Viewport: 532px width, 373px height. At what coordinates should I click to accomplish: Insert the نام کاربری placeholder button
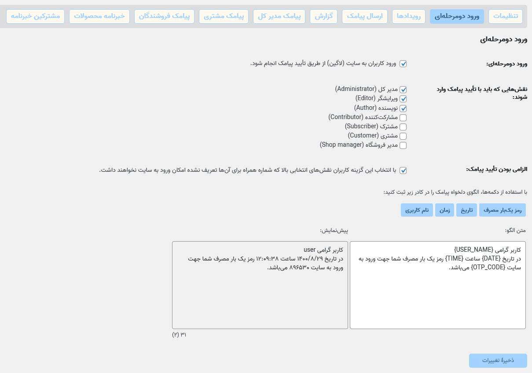tap(417, 210)
